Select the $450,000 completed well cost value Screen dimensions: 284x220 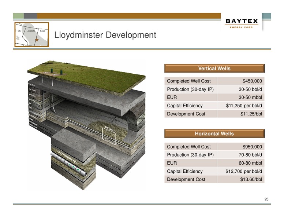[x=252, y=81]
